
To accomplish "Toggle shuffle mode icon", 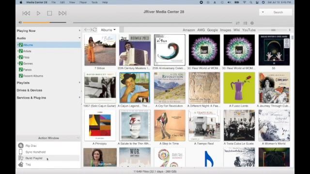I will pos(245,23).
